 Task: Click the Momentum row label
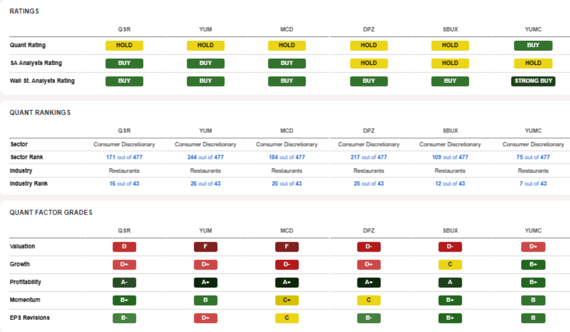25,300
